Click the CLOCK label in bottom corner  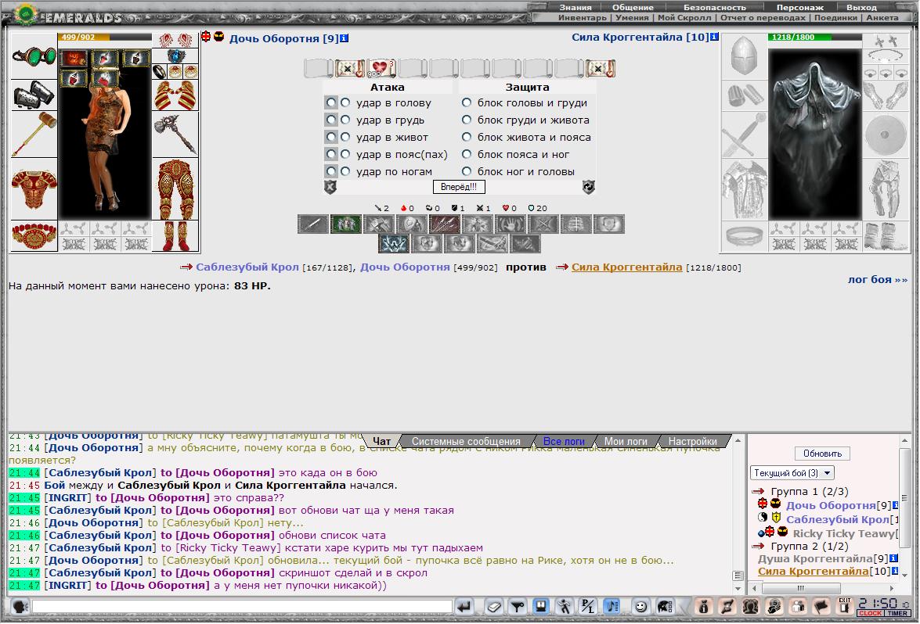[x=870, y=614]
